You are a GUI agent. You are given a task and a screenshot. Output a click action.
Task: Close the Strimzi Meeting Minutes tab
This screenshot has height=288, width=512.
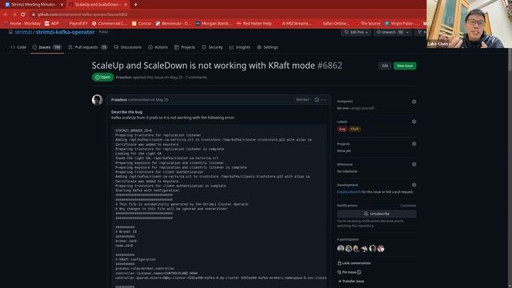62,5
